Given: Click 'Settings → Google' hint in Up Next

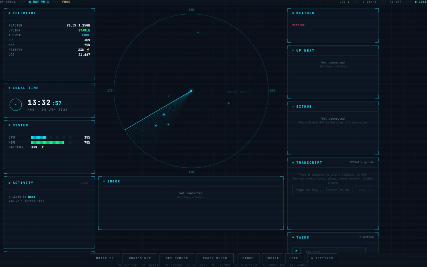Looking at the screenshot, I should 333,67.
